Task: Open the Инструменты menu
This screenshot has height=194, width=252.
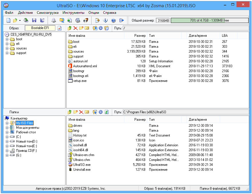Action: (73, 13)
